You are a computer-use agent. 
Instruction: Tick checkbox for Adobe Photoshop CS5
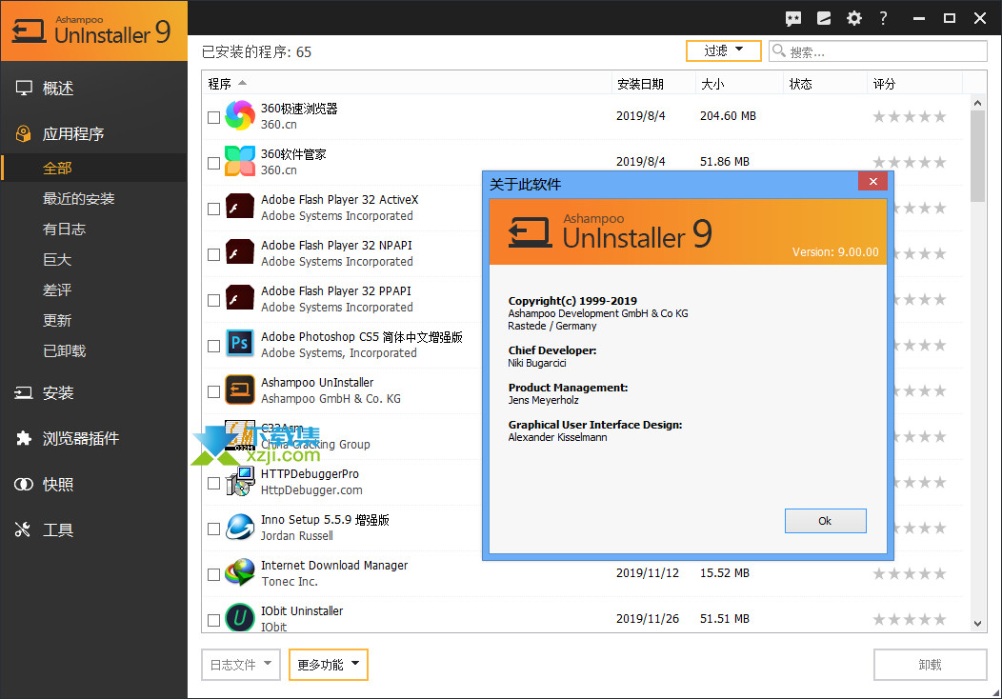(214, 347)
